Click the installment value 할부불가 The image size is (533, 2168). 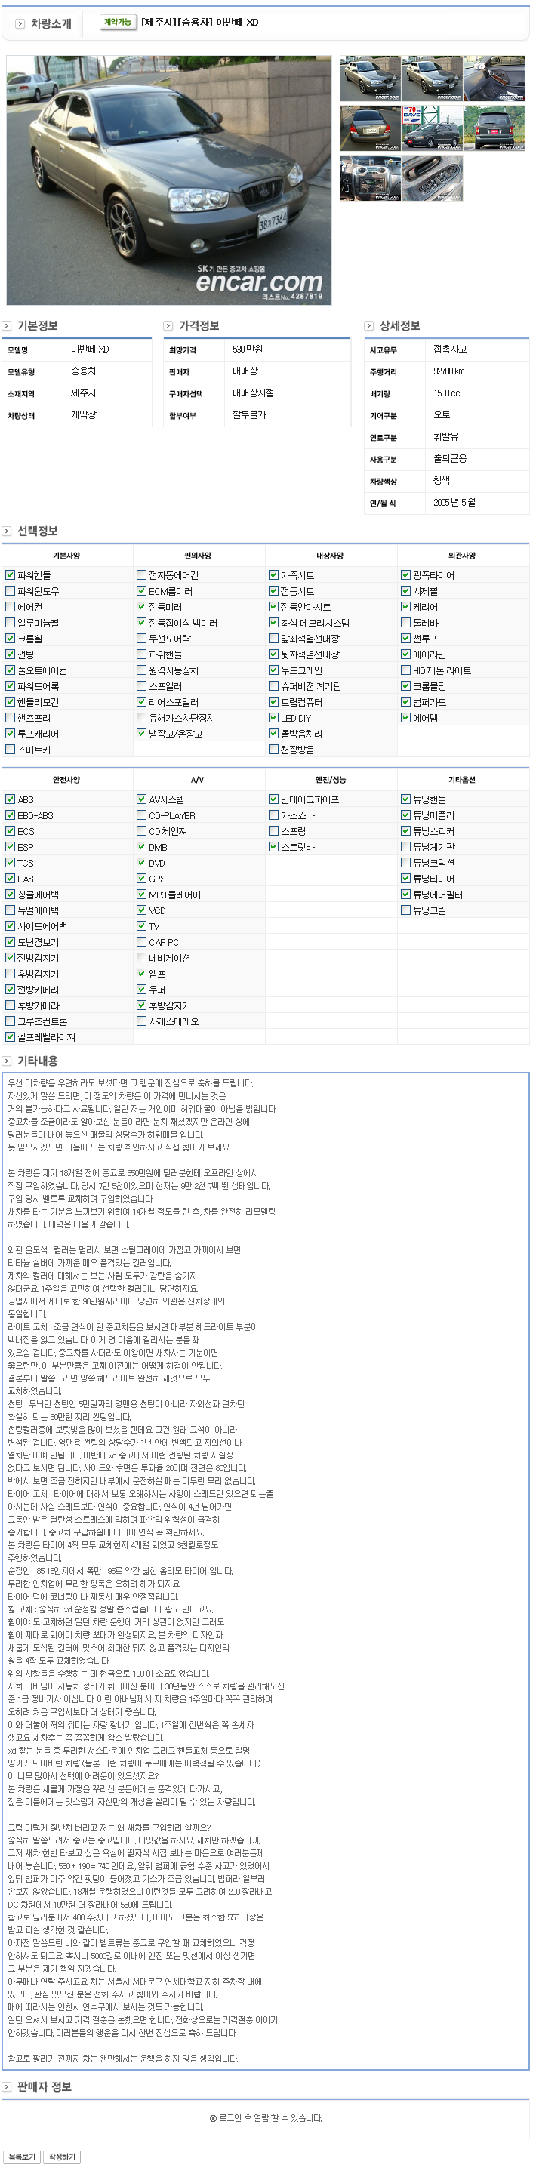[x=249, y=415]
